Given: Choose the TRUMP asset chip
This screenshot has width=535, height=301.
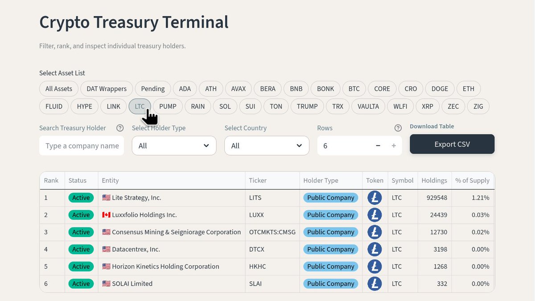Looking at the screenshot, I should [307, 107].
